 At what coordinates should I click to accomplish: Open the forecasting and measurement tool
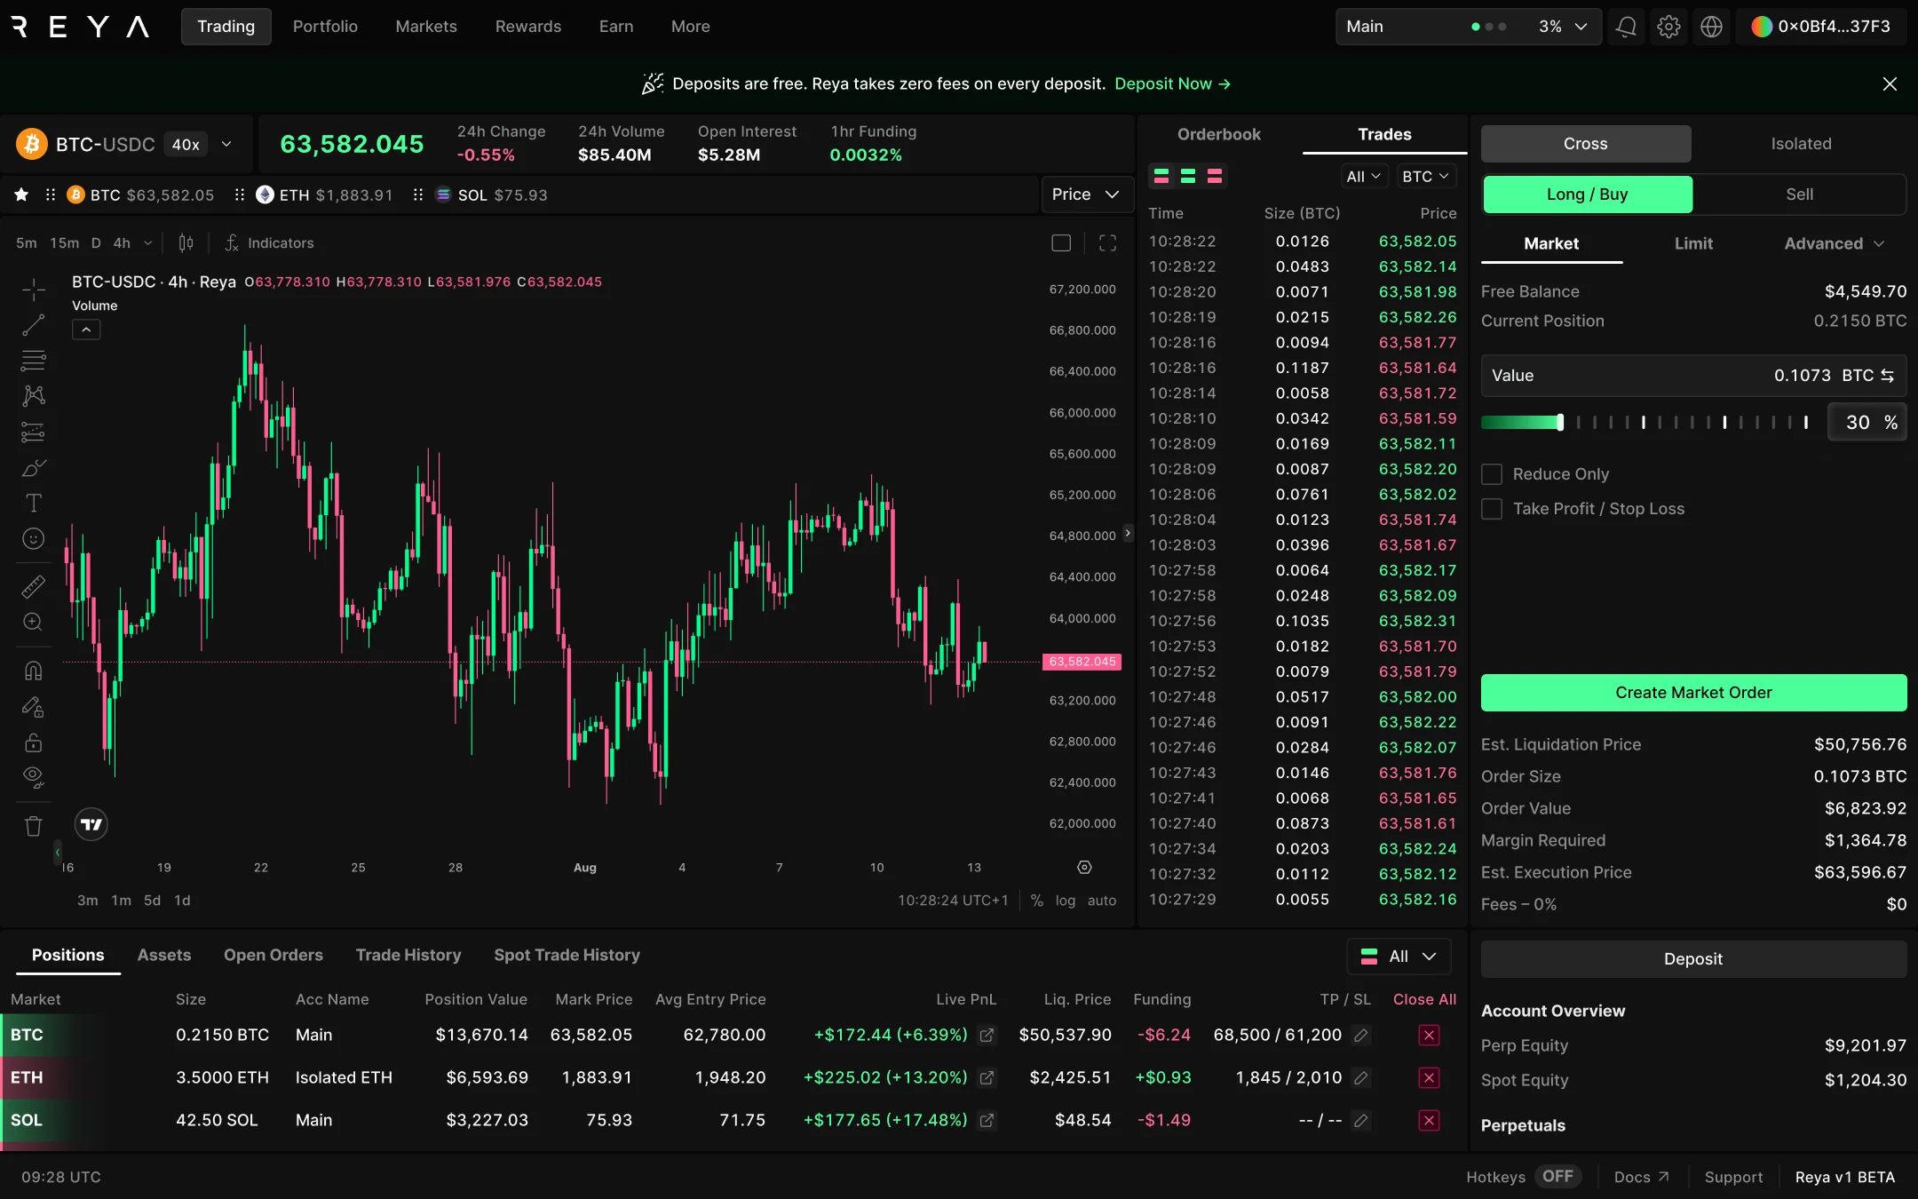[33, 432]
